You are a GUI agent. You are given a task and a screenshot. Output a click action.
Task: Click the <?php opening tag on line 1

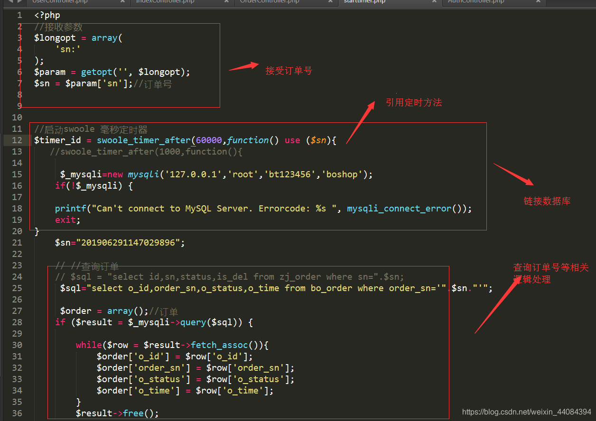(47, 15)
